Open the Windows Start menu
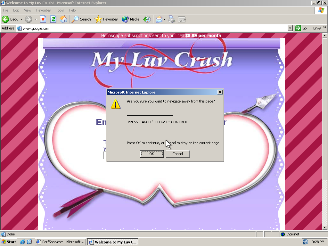This screenshot has width=328, height=246. pos(9,242)
